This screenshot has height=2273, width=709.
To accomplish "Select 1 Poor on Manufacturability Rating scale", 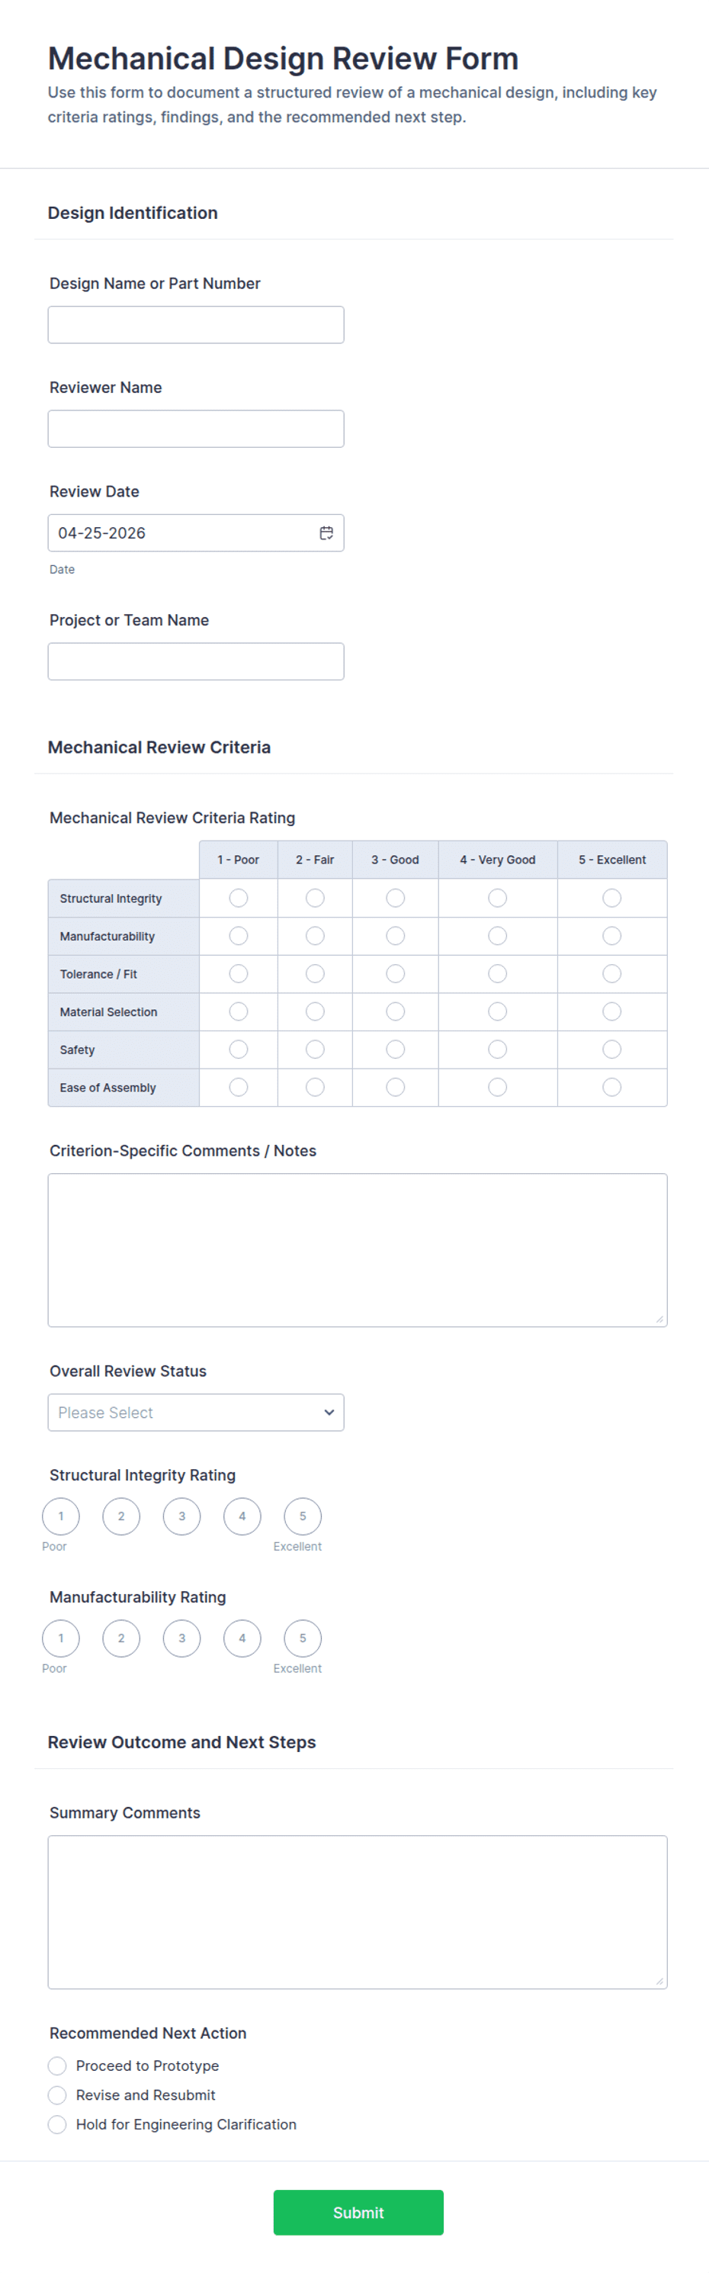I will click(60, 1638).
